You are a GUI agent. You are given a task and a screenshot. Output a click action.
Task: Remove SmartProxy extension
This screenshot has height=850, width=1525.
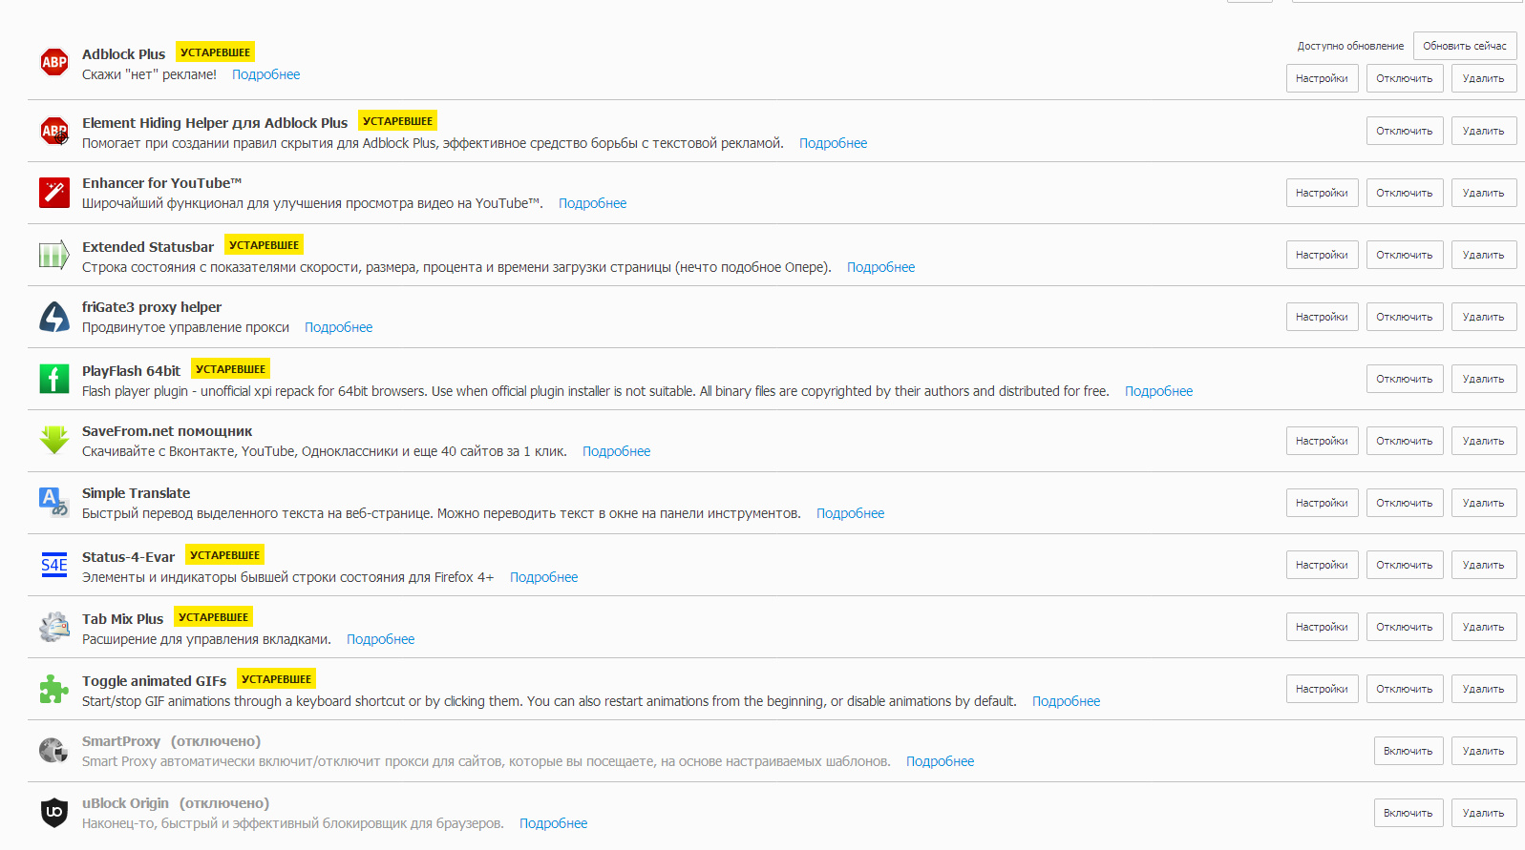point(1484,751)
